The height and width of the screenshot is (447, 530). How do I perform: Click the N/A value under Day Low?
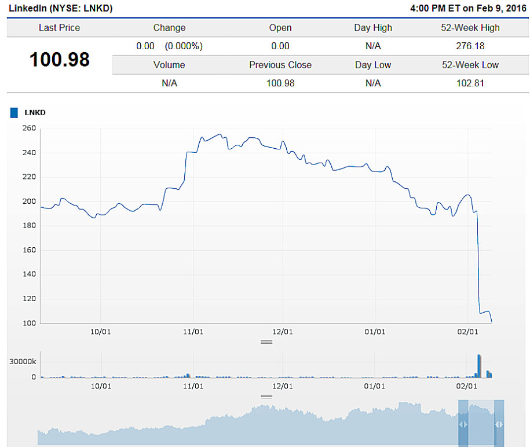[373, 83]
